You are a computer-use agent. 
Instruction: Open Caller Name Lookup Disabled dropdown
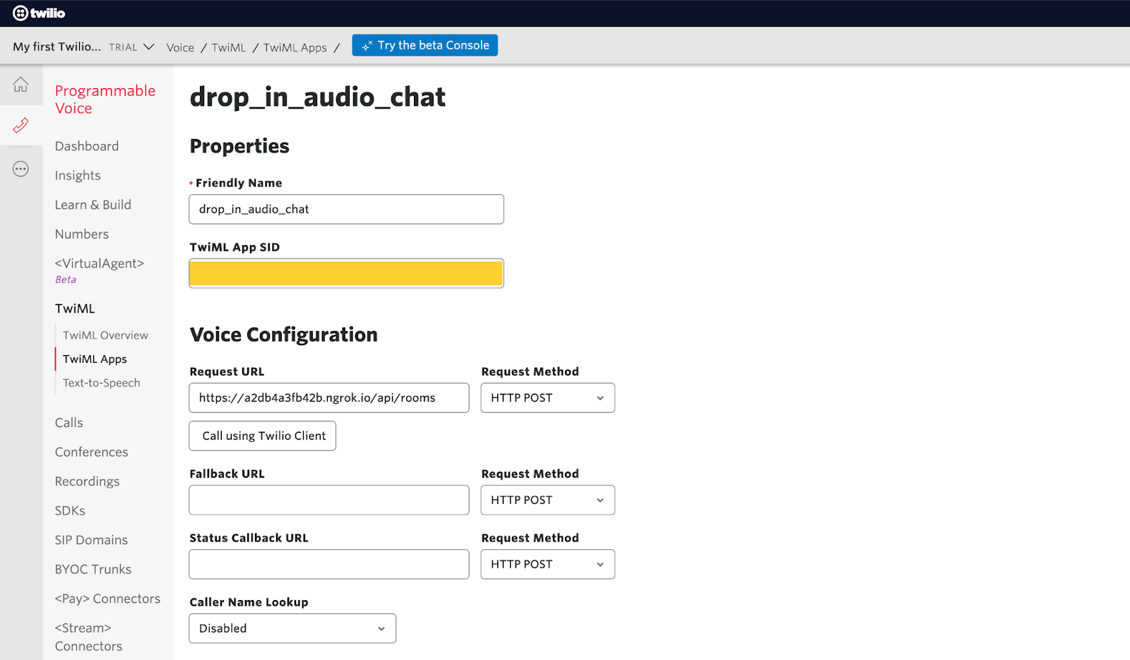pyautogui.click(x=292, y=629)
